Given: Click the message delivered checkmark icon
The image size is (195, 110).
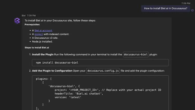Looking at the screenshot, I should coord(192,10).
